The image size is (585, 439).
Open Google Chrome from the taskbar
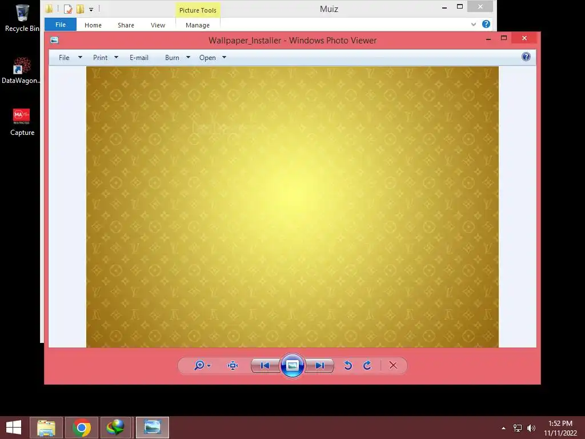(x=81, y=428)
